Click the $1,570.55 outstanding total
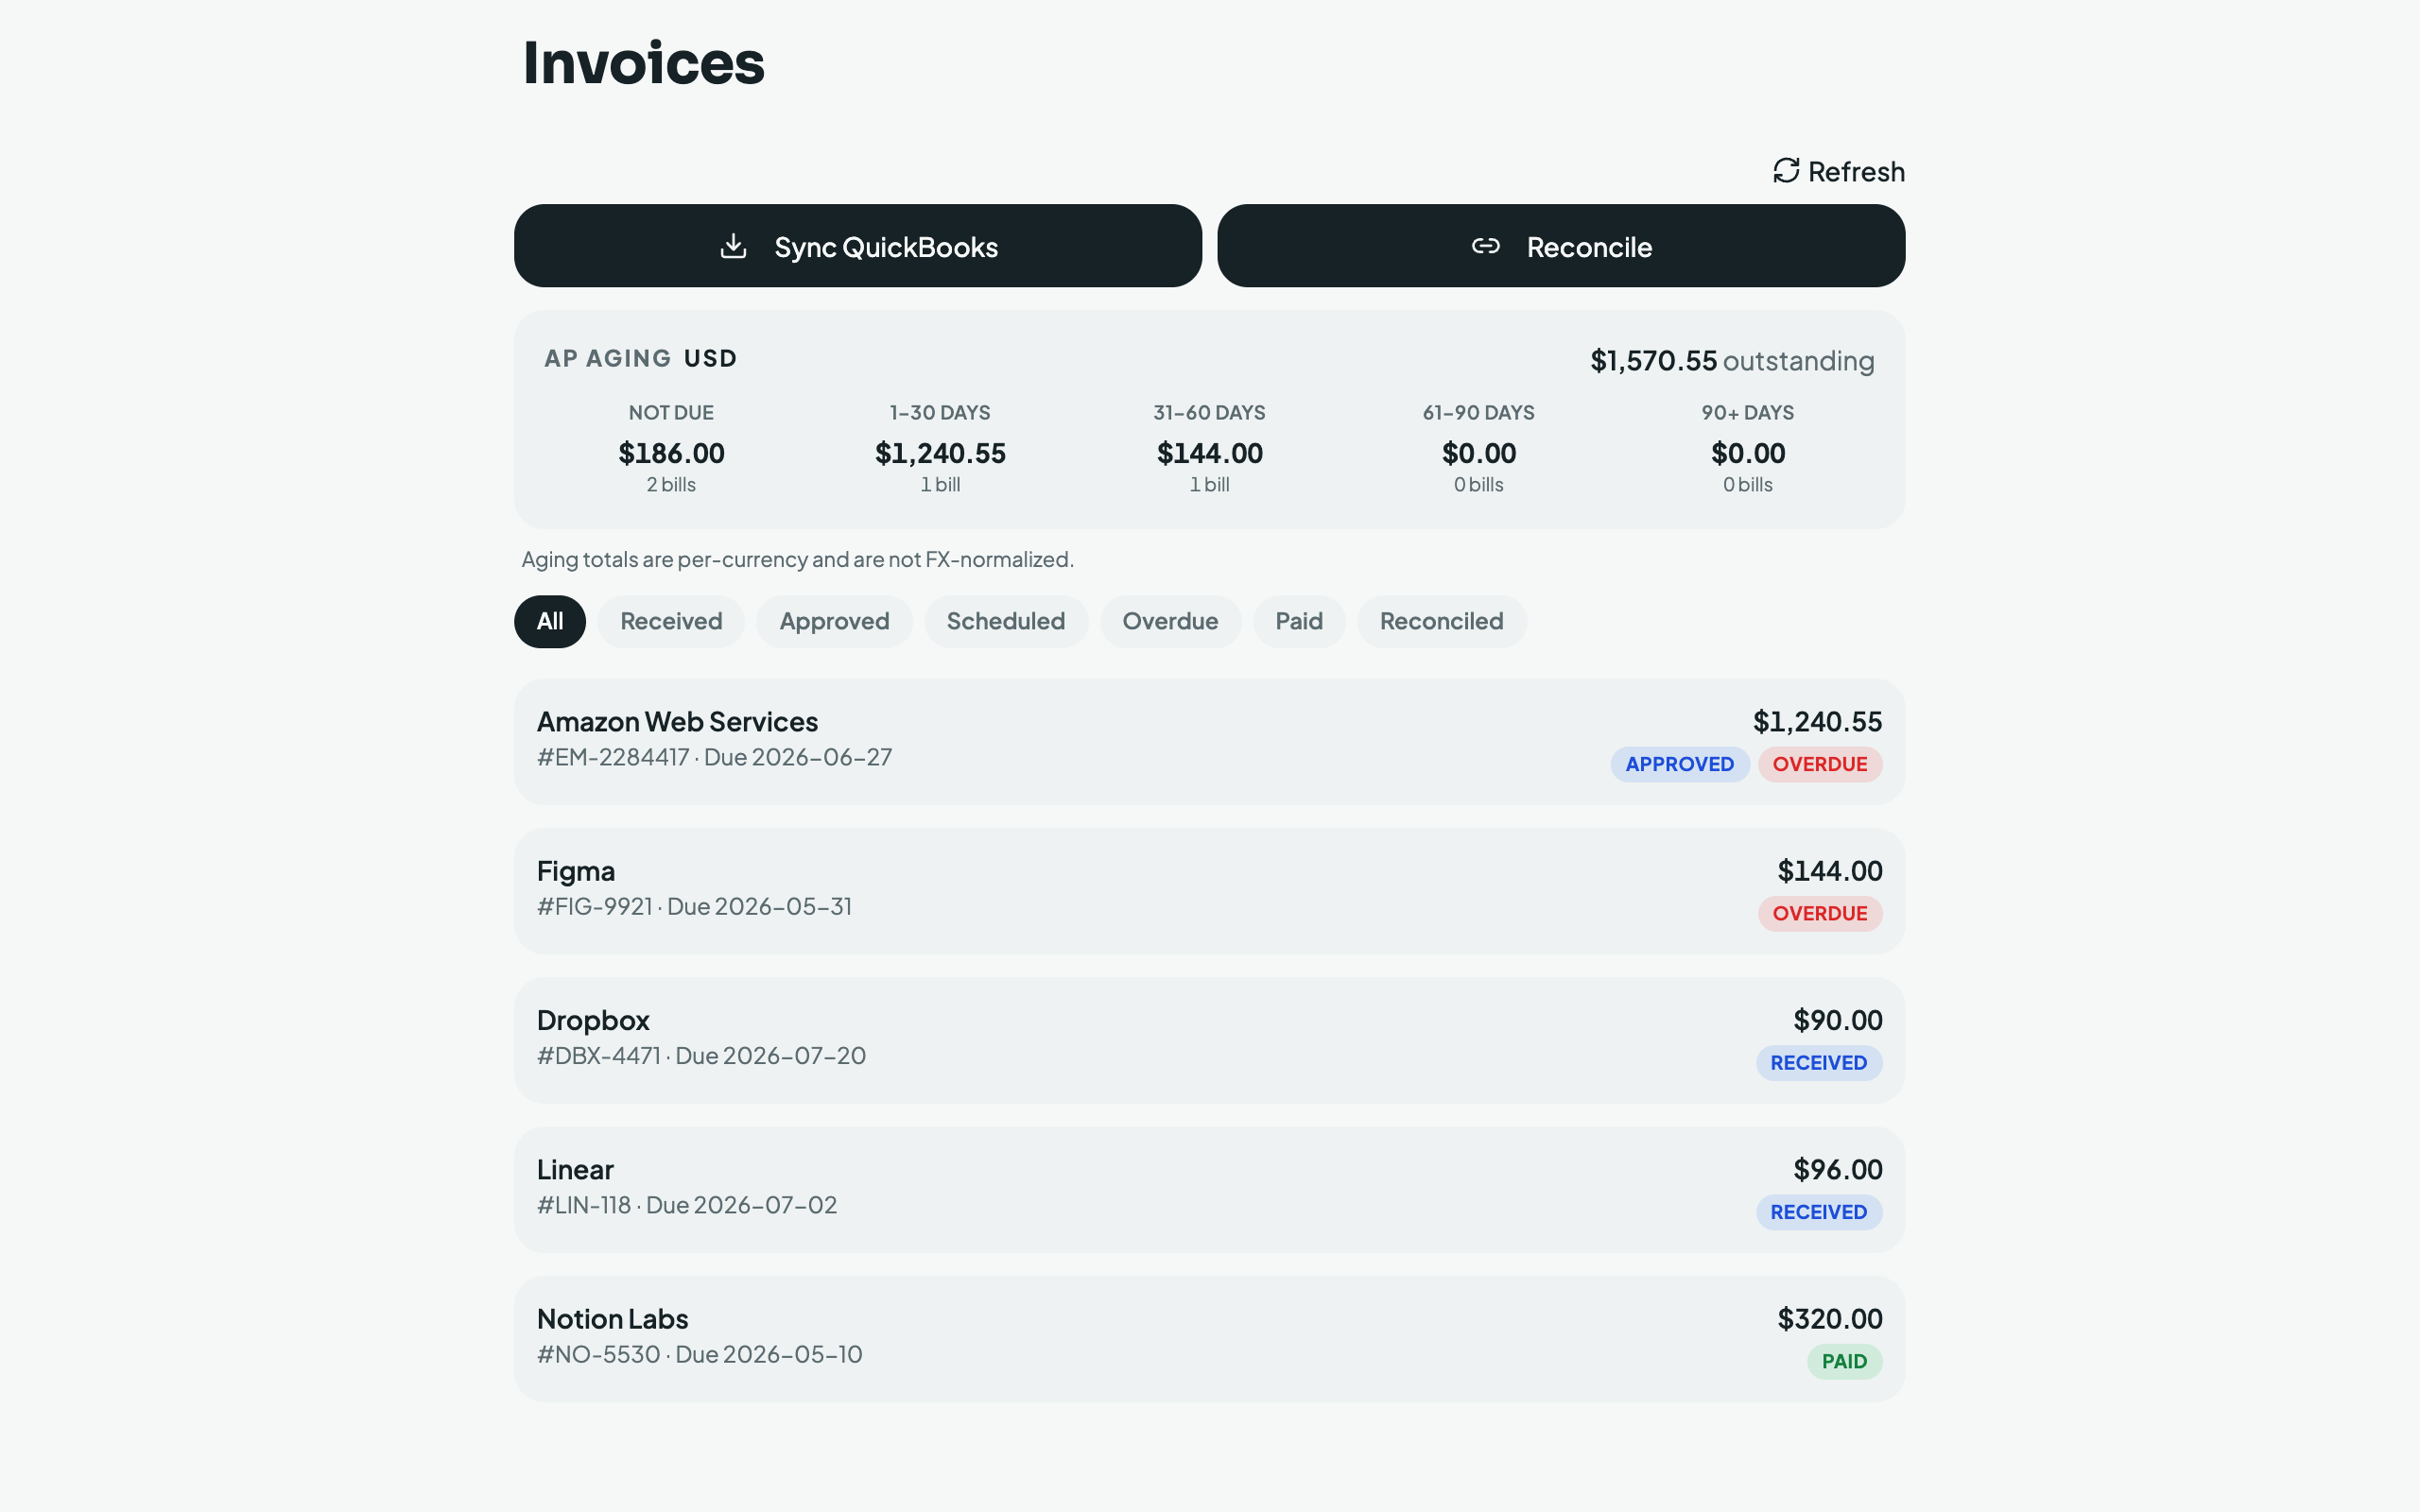2420x1512 pixels. [1732, 361]
